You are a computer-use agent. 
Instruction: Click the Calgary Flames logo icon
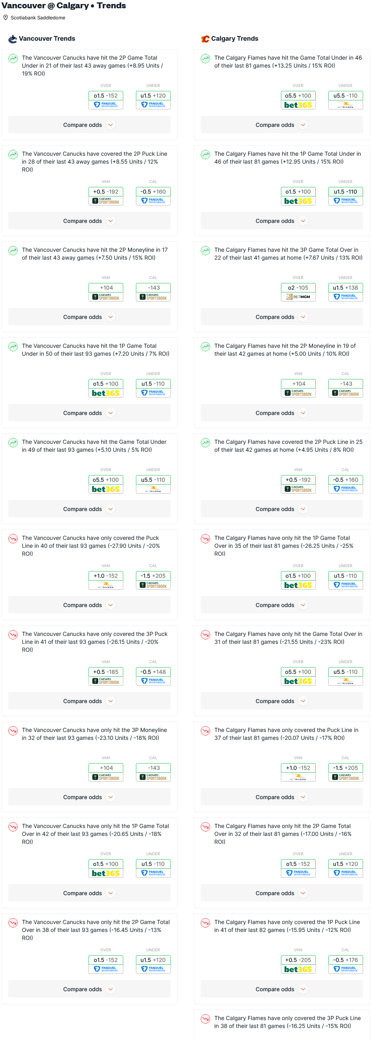tap(205, 39)
